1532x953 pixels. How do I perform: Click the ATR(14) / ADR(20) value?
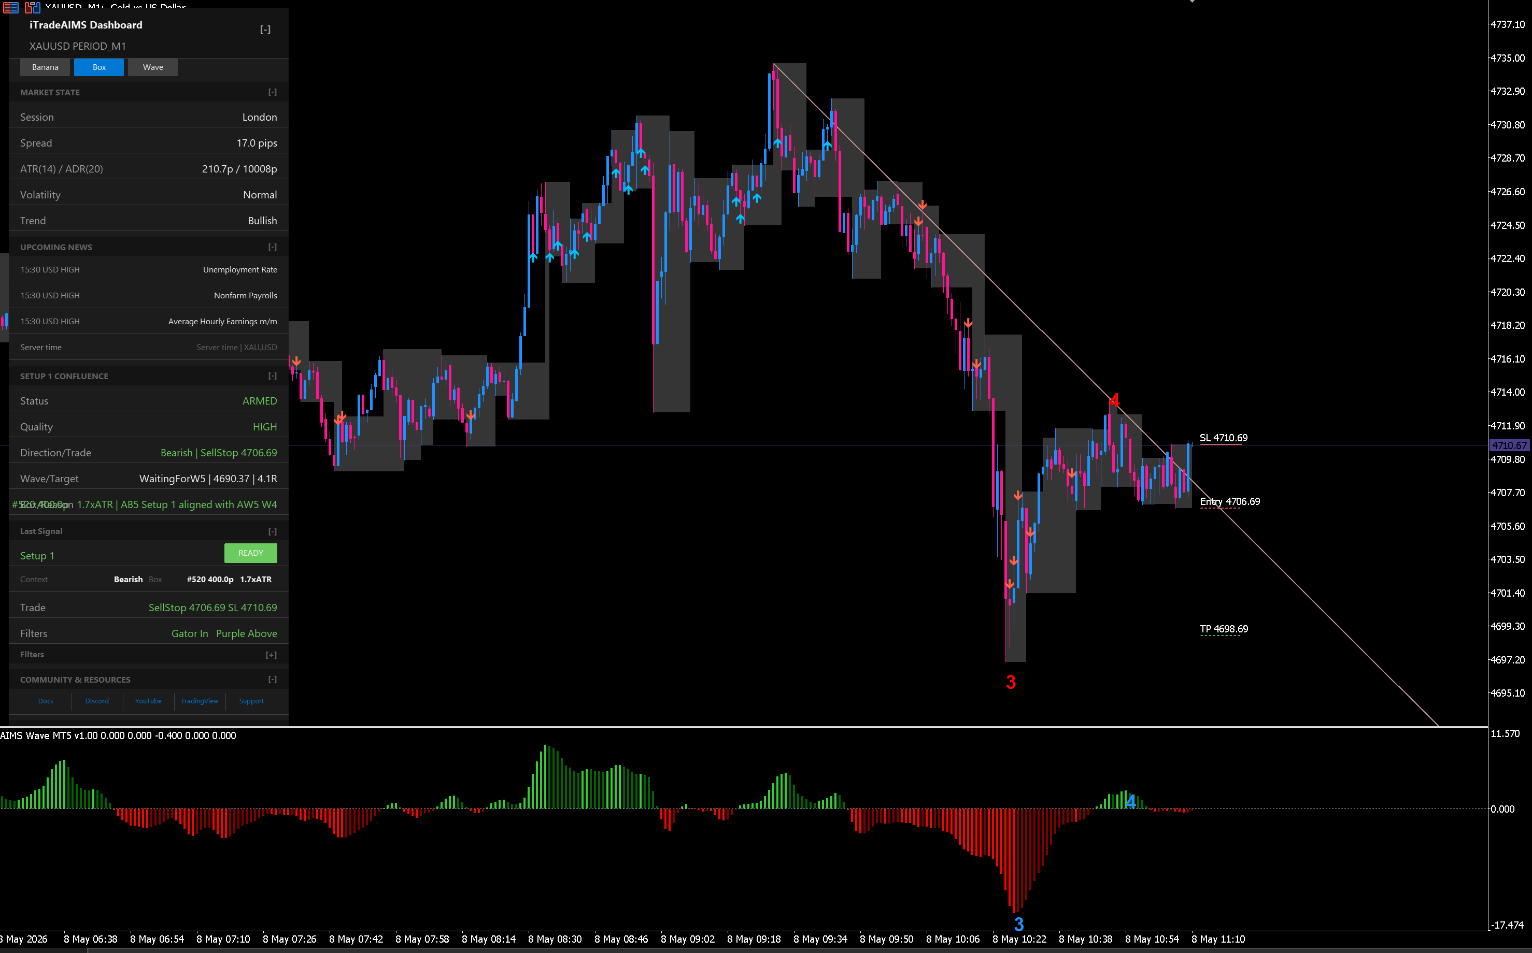click(x=239, y=169)
